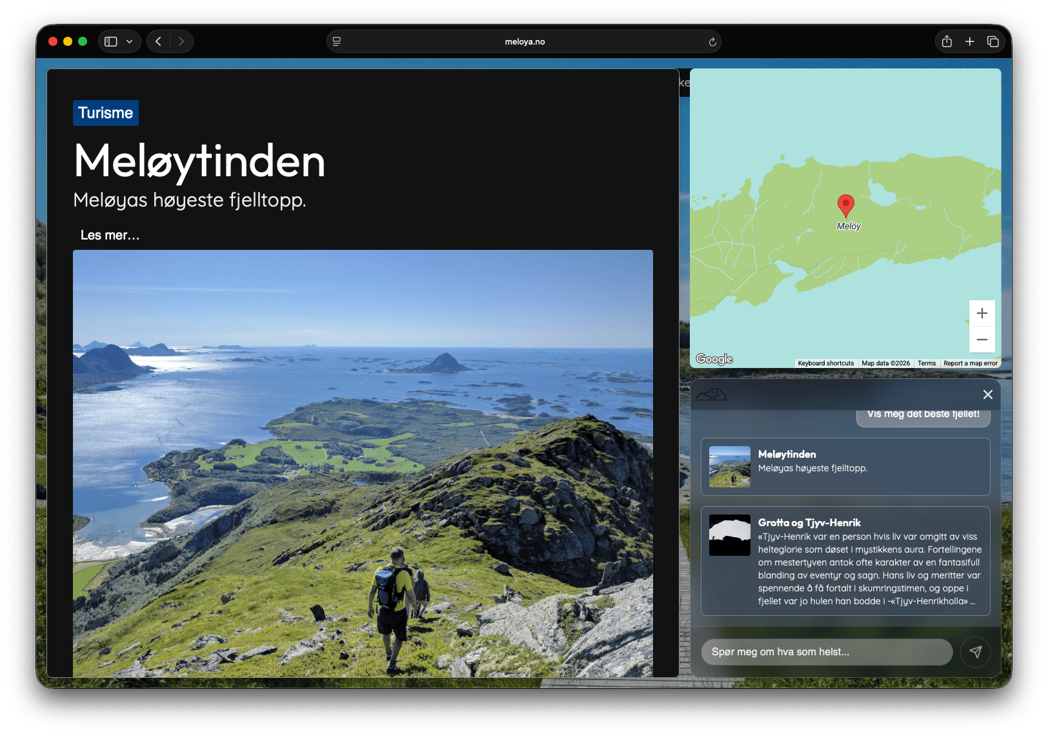
Task: Click the meloya.no address bar
Action: (x=524, y=41)
